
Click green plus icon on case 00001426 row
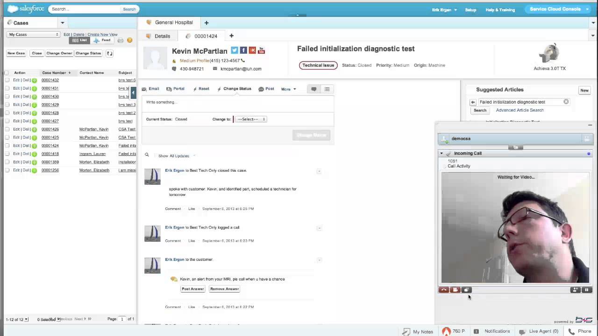34,129
